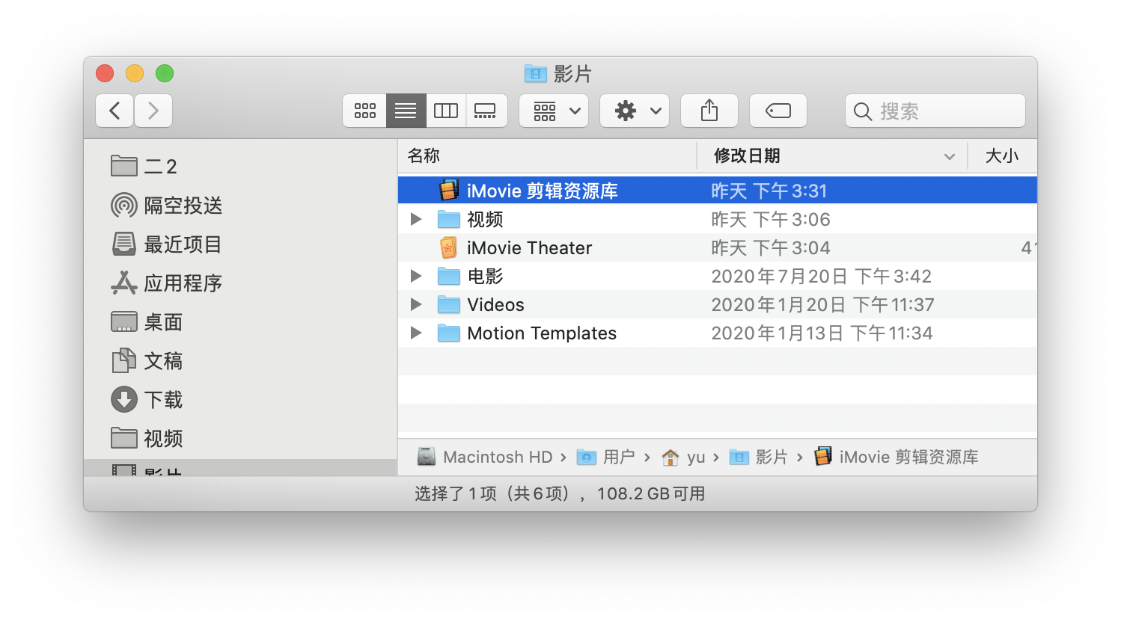This screenshot has height=622, width=1121.
Task: Click the date 2020年1月20日 下午11:37
Action: tap(822, 304)
